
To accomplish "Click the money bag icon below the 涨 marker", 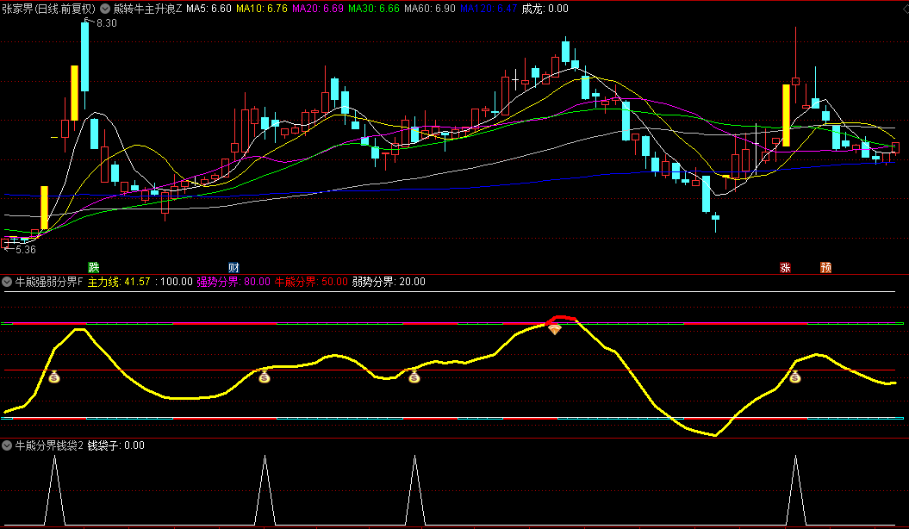I will click(794, 377).
